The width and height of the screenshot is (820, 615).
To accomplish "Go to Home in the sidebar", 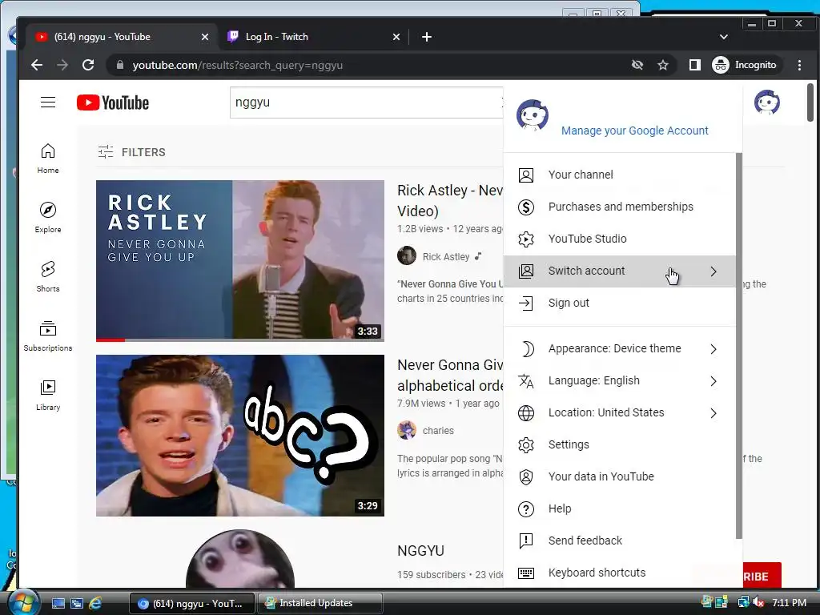I will pos(47,159).
